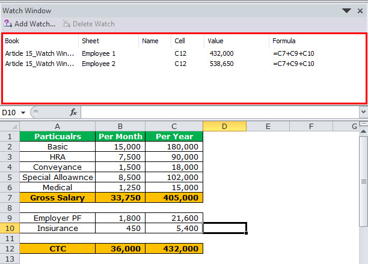Click cell with 15,000 for Basic

120,146
